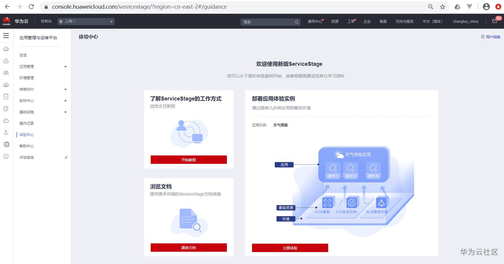Select 体验中心 in the sidebar
This screenshot has height=264, width=504.
(27, 135)
